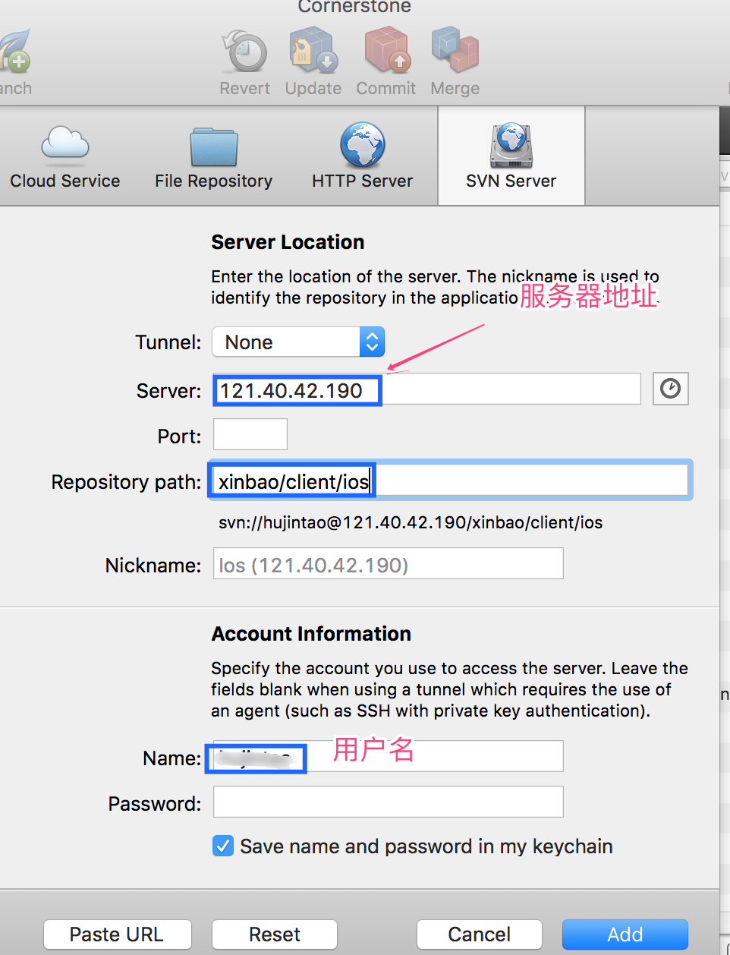Select the SVN Server tab

pyautogui.click(x=511, y=156)
